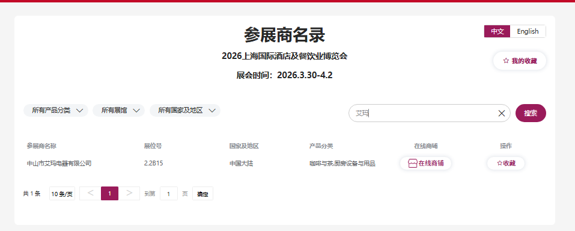Click the 确定 confirm button

coord(202,194)
